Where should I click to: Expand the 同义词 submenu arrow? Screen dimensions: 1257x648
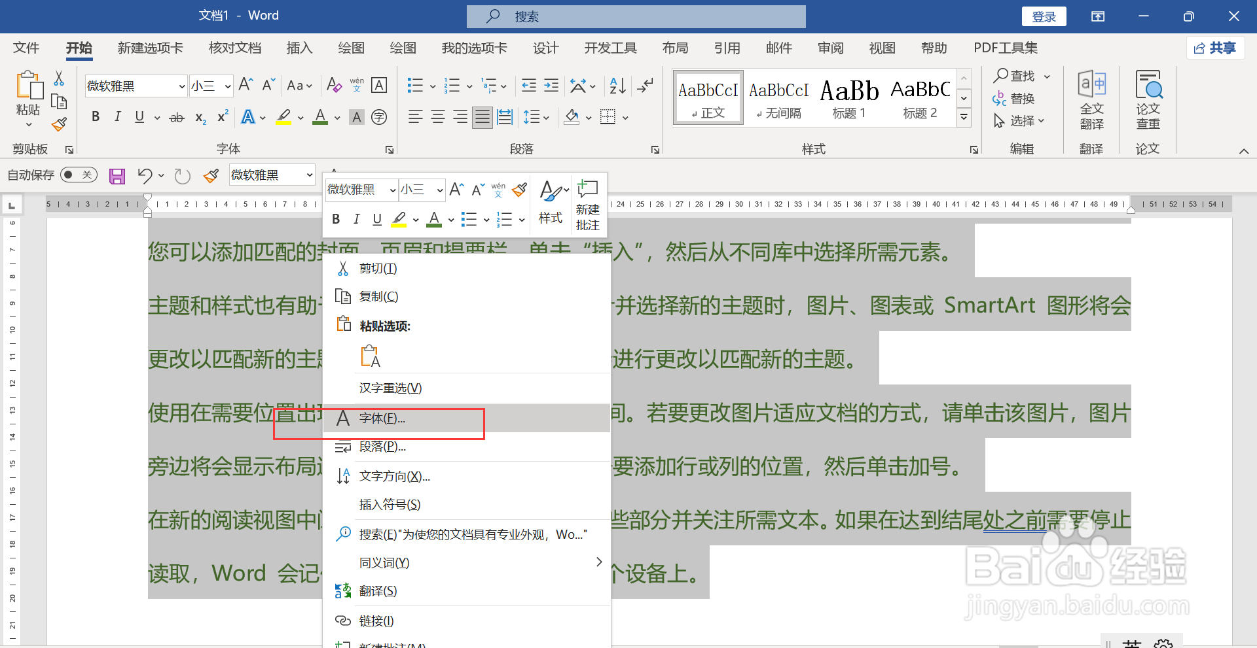[x=598, y=562]
